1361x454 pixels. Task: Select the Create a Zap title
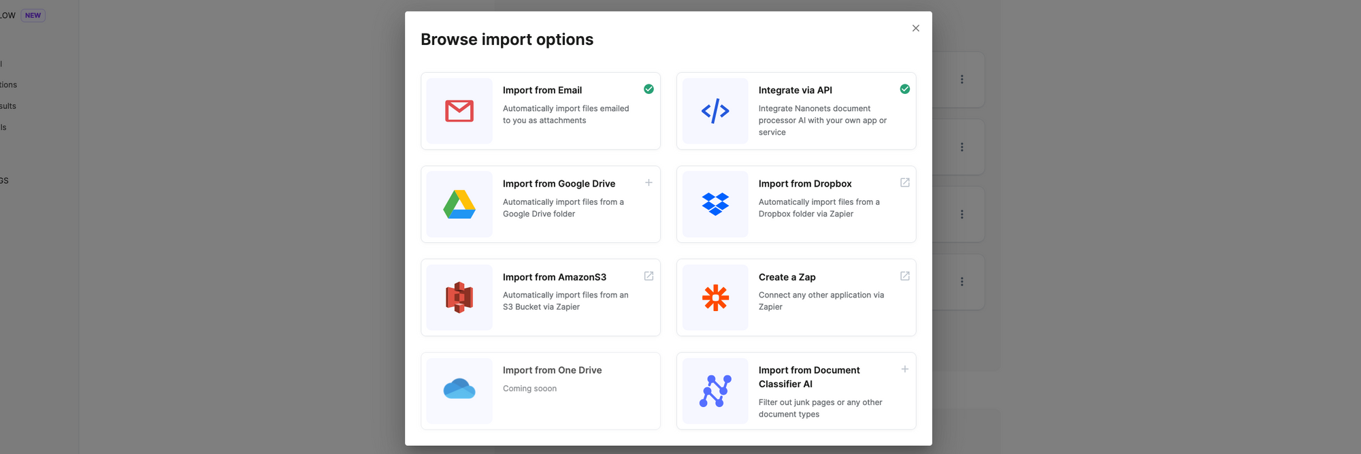[787, 277]
